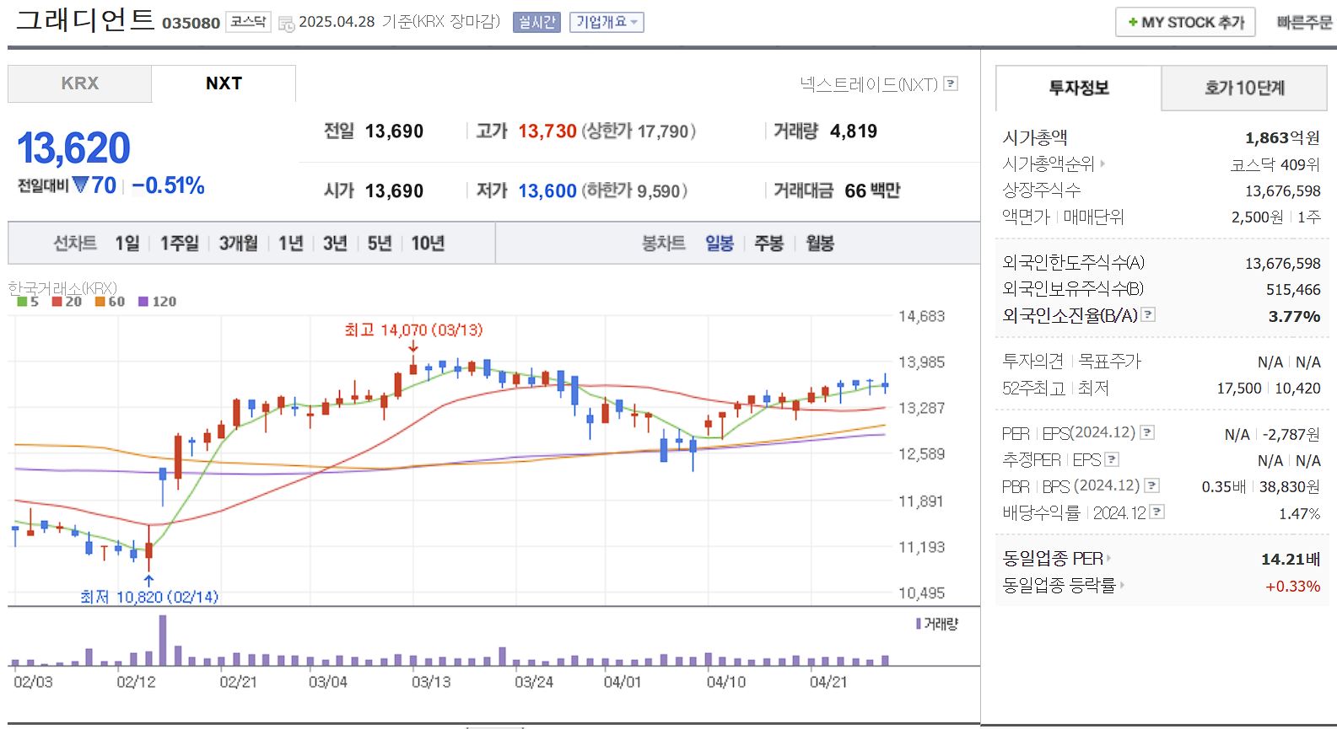Click the 외국인보유주식수 value 515,466
This screenshot has width=1337, height=729.
click(1293, 290)
